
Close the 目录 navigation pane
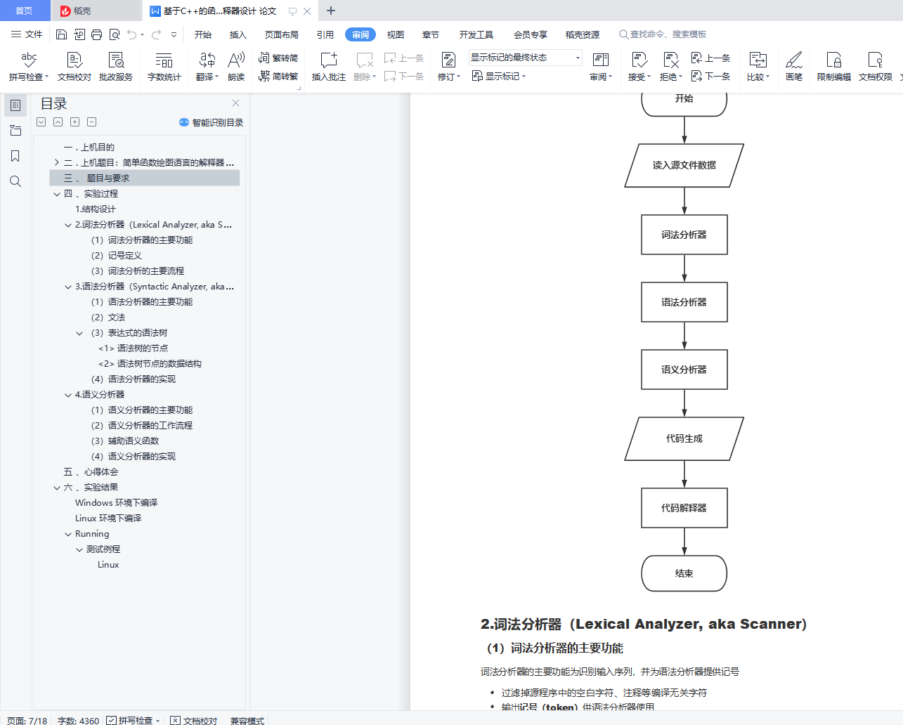[236, 103]
